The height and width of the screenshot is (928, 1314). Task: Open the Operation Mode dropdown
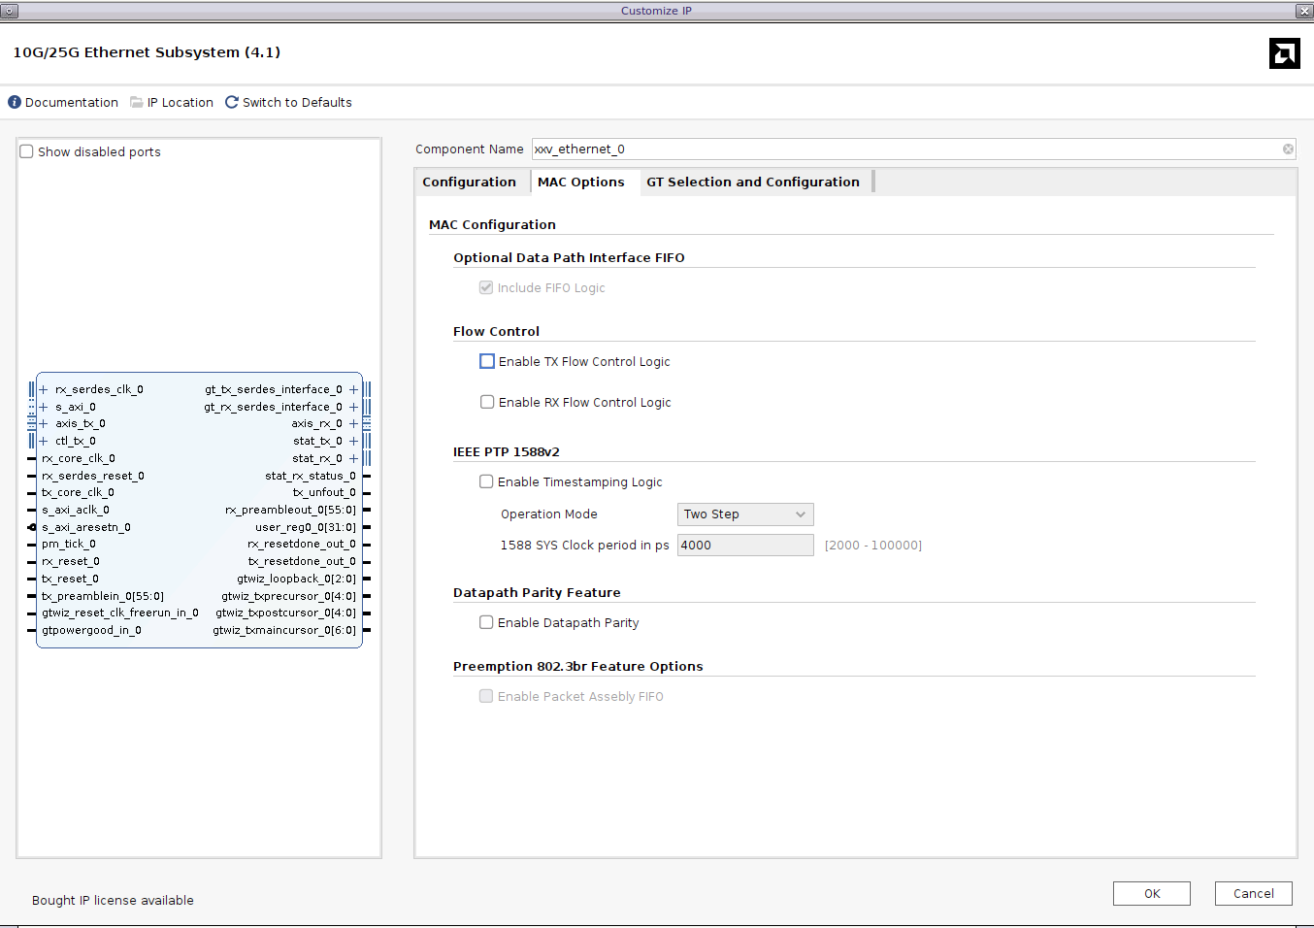tap(744, 514)
